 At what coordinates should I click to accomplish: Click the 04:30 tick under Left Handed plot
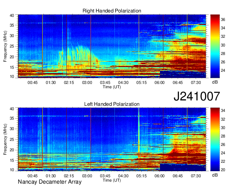coord(123,176)
